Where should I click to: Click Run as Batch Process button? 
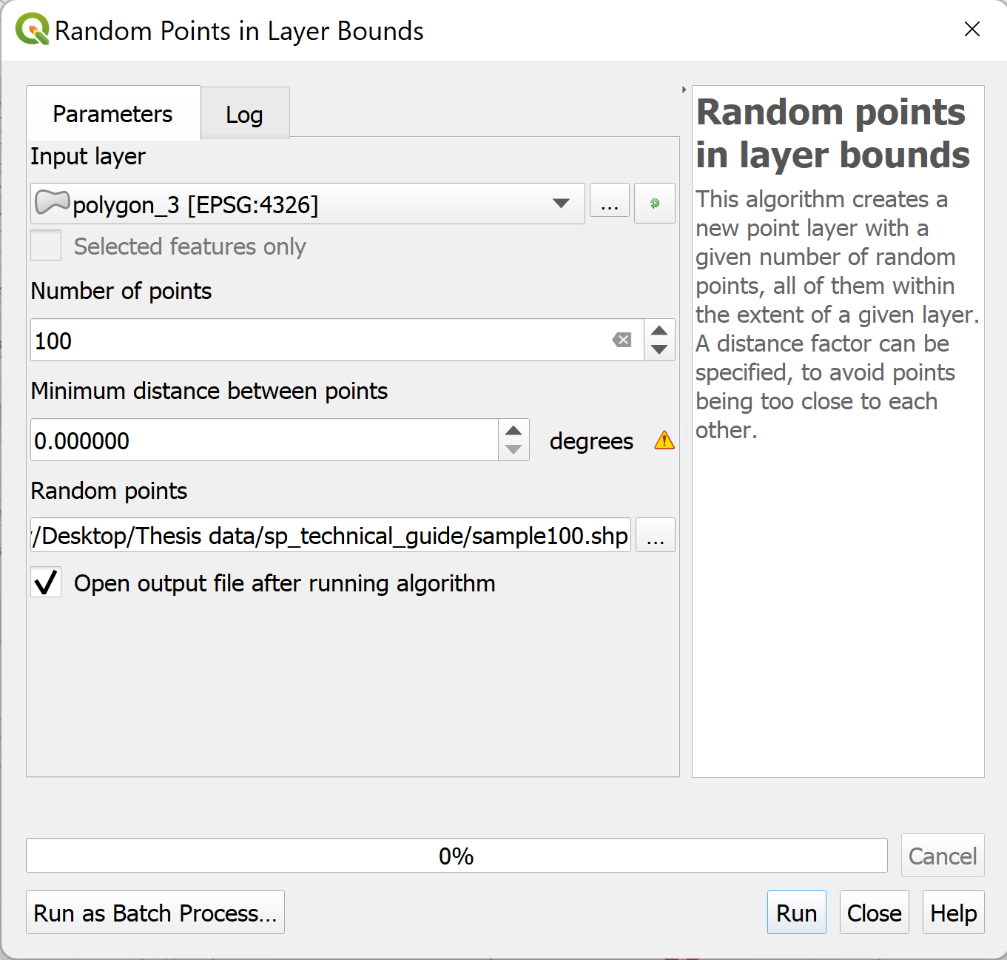(155, 913)
